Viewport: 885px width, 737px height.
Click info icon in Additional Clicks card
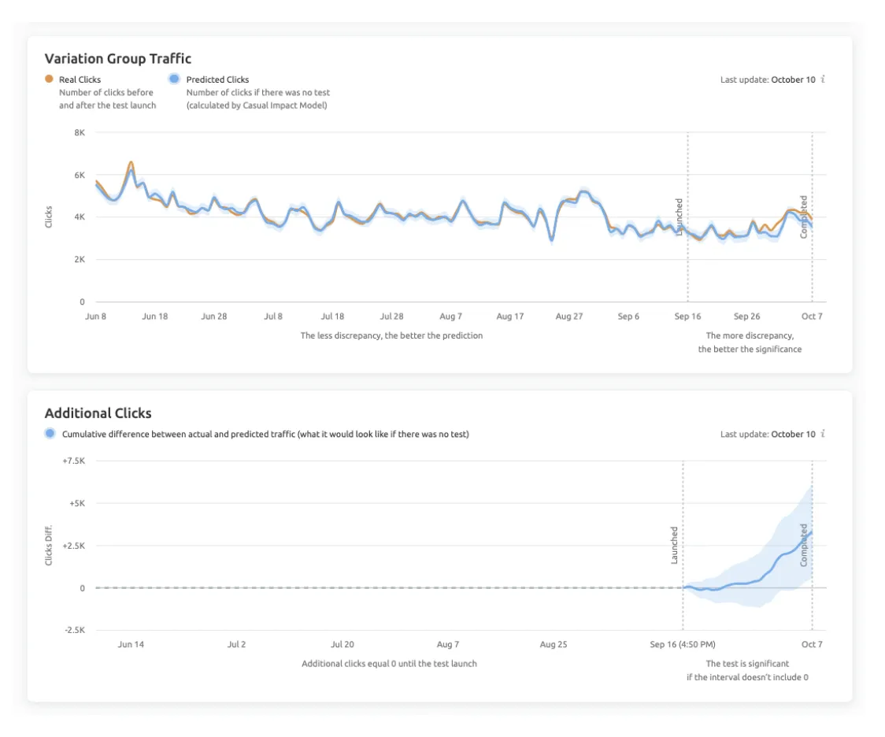pyautogui.click(x=823, y=434)
